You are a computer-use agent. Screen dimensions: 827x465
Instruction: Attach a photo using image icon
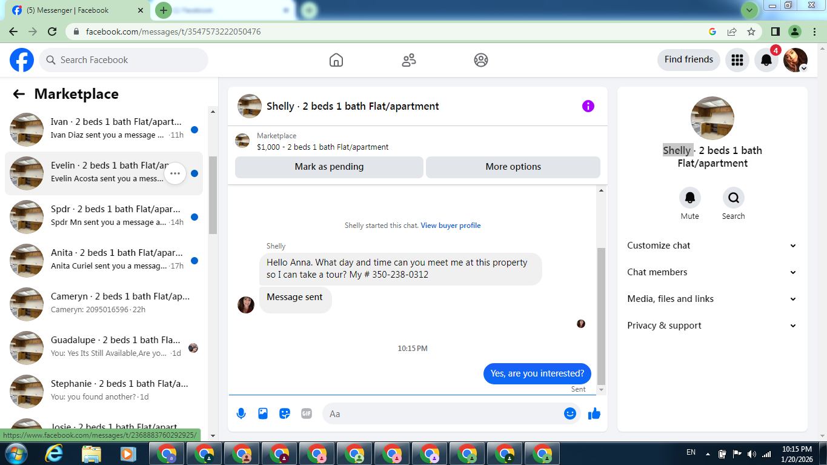tap(263, 413)
